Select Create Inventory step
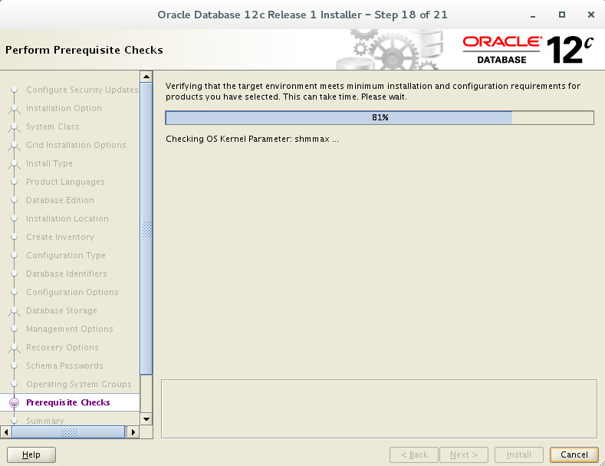This screenshot has width=605, height=466. point(60,237)
